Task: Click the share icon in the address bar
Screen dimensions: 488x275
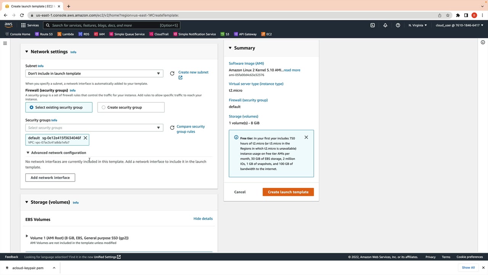Action: pyautogui.click(x=440, y=15)
